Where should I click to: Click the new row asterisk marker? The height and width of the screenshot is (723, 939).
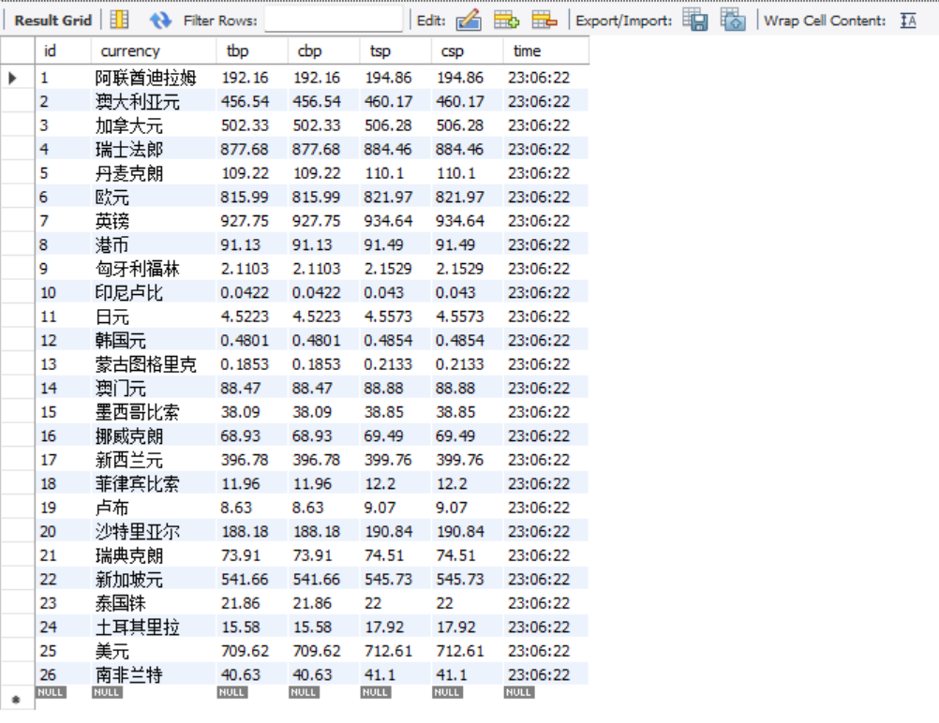(x=18, y=699)
